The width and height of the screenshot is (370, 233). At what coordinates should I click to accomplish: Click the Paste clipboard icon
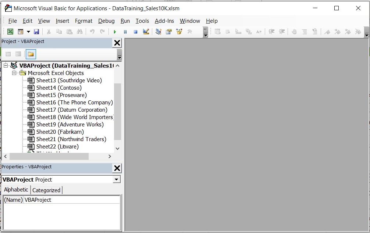click(70, 32)
